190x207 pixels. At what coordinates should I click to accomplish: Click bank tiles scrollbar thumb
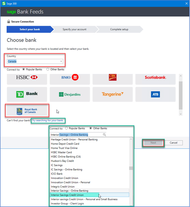point(181,95)
